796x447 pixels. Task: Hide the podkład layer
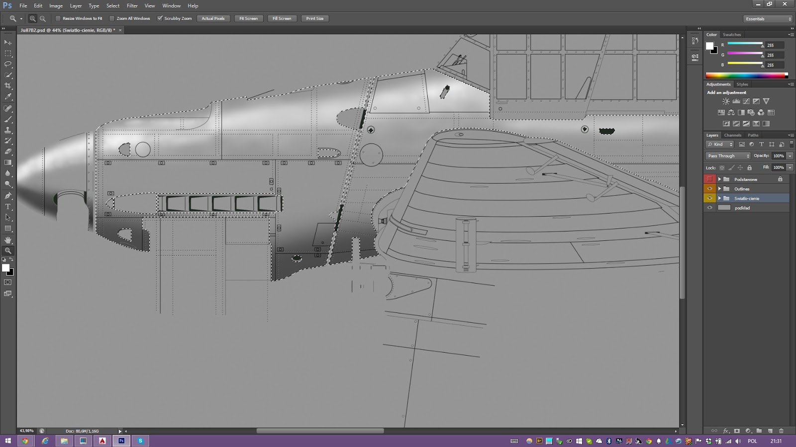tap(709, 208)
